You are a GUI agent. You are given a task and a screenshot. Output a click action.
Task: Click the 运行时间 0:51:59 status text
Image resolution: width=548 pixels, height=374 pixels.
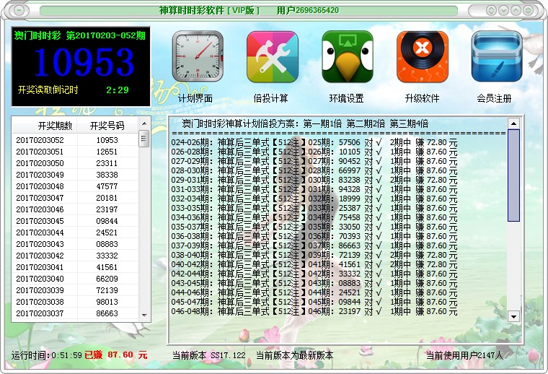46,355
